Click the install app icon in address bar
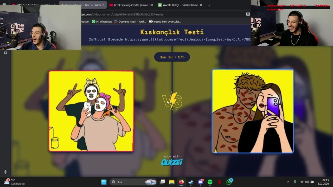The width and height of the screenshot is (333, 187). coord(248,14)
